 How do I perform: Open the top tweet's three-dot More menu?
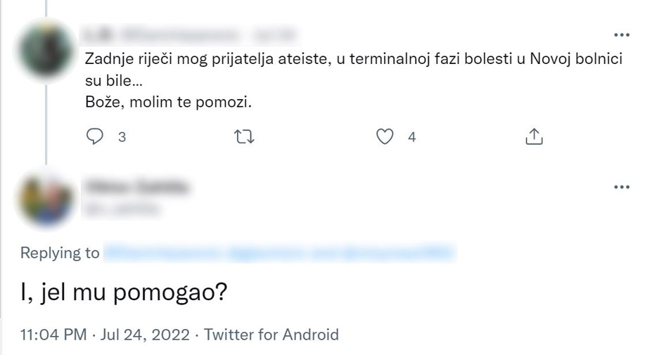tap(622, 34)
